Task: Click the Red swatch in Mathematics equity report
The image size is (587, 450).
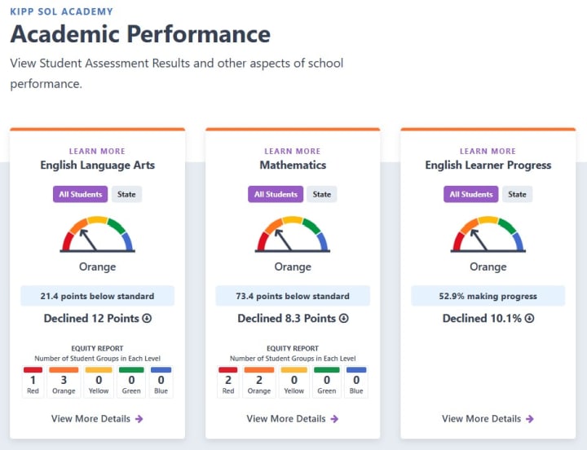Action: 228,370
